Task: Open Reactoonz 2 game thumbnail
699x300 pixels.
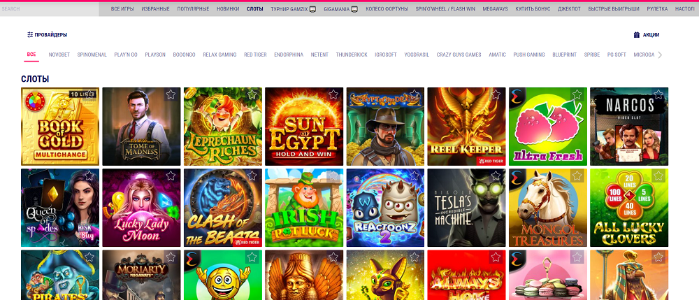Action: tap(386, 208)
